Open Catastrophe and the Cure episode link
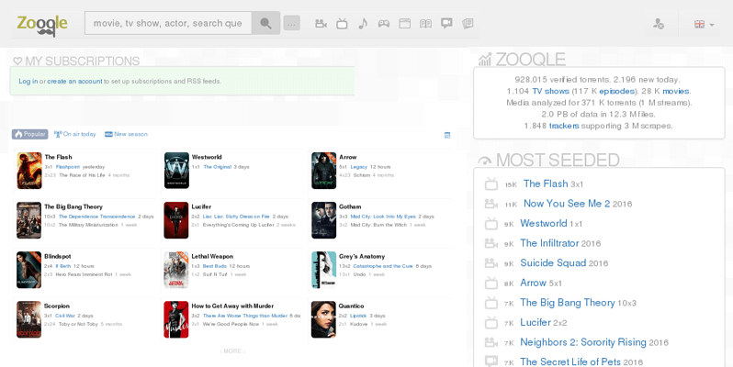The width and height of the screenshot is (733, 367). pos(383,266)
